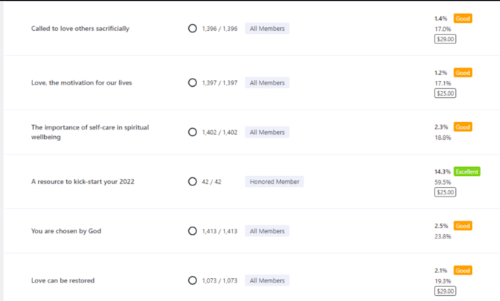Image resolution: width=500 pixels, height=301 pixels.
Task: Click the Good badge next to 2.5%
Action: point(463,226)
